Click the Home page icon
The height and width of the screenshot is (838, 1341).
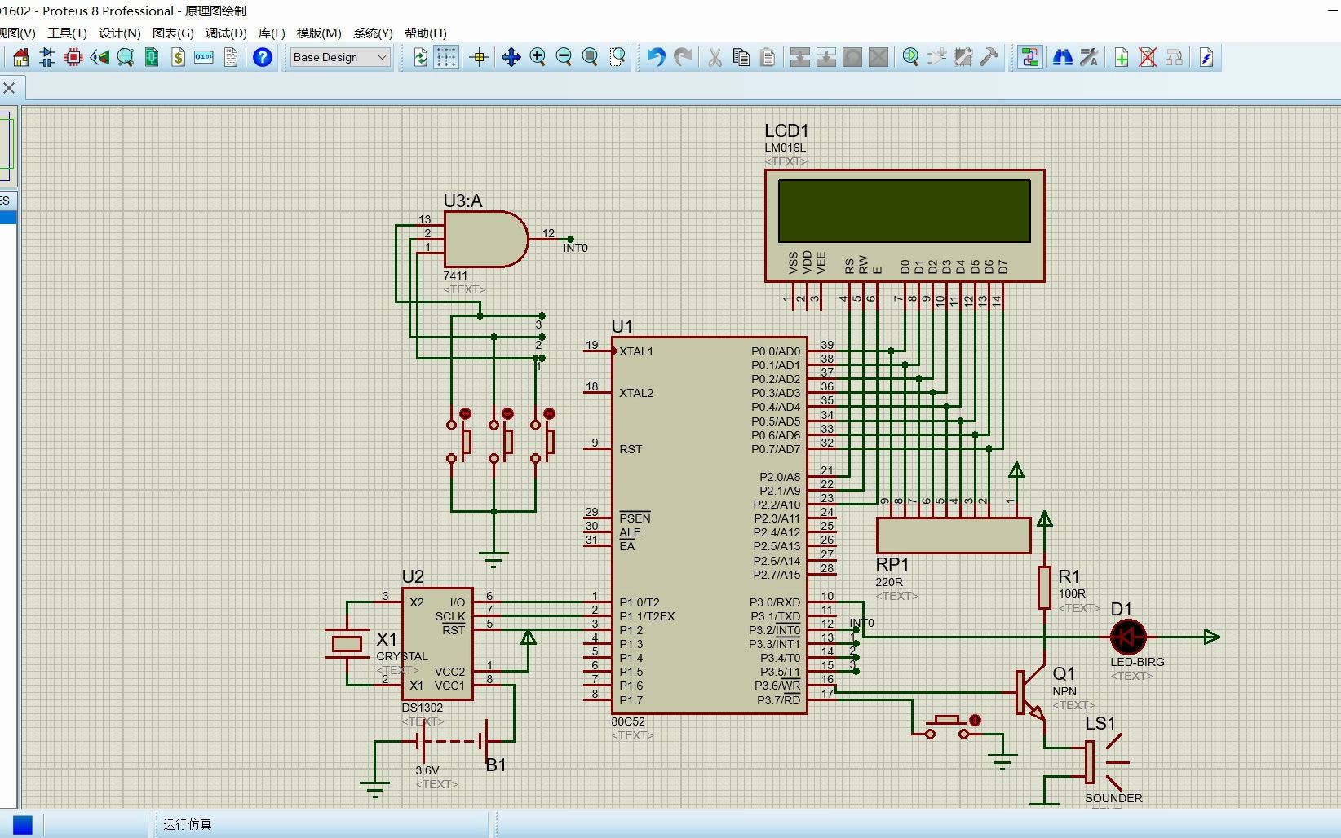point(21,57)
